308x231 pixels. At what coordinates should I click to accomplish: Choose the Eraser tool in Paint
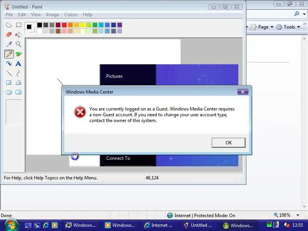point(9,35)
